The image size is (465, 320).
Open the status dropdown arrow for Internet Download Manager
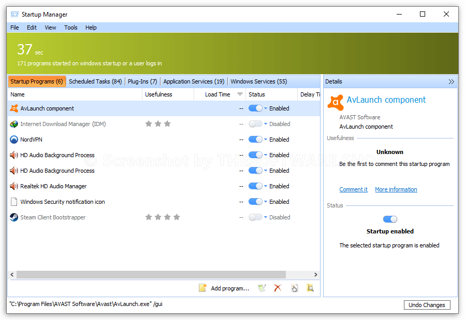(x=266, y=123)
